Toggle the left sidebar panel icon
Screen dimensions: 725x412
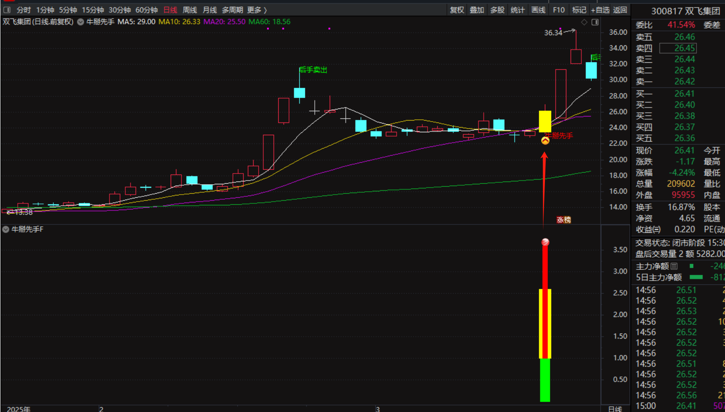pos(7,10)
